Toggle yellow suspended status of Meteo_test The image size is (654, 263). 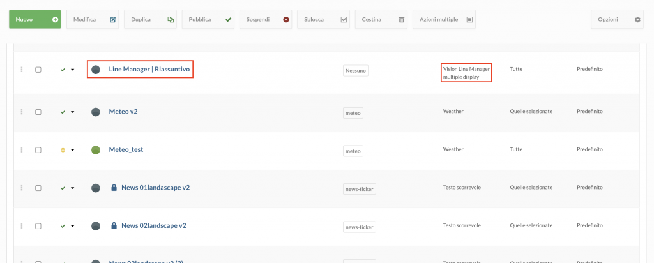[x=63, y=149]
